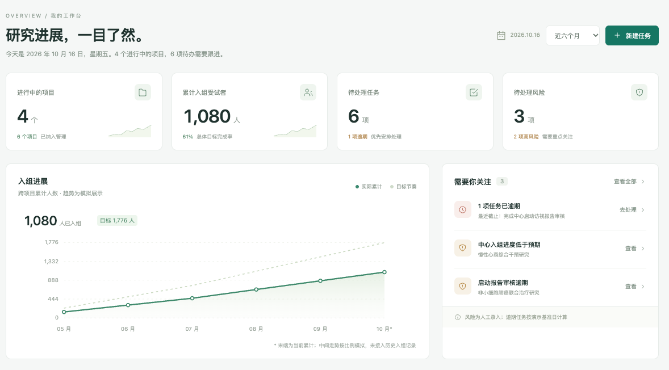Click the calendar icon beside 2026.10.16

click(501, 35)
